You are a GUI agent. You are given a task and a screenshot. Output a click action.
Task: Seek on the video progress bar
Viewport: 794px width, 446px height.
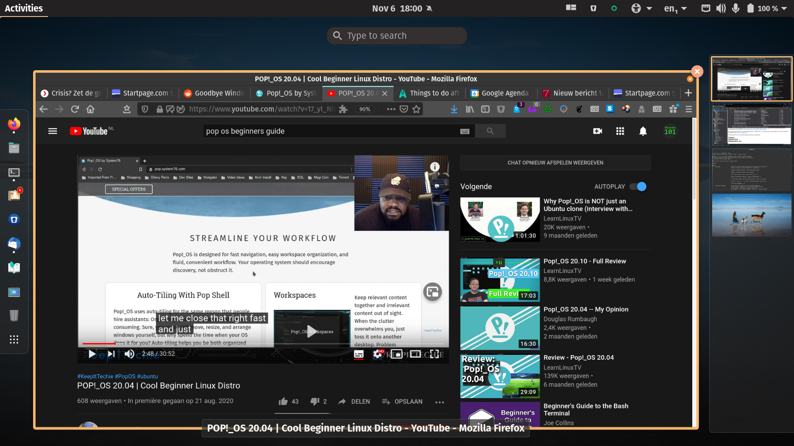[263, 344]
